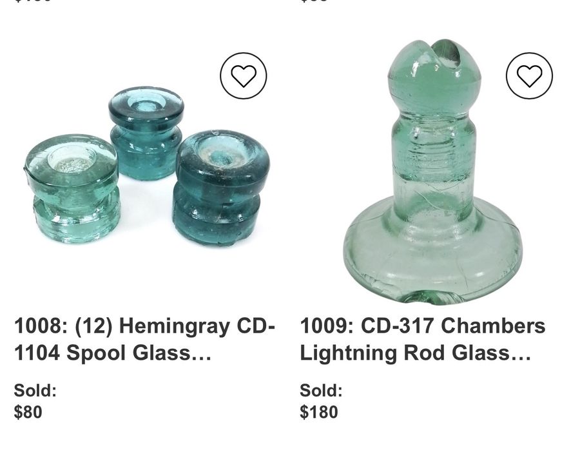Click the Sold label under lot 1008
The width and height of the screenshot is (580, 450).
(x=35, y=391)
